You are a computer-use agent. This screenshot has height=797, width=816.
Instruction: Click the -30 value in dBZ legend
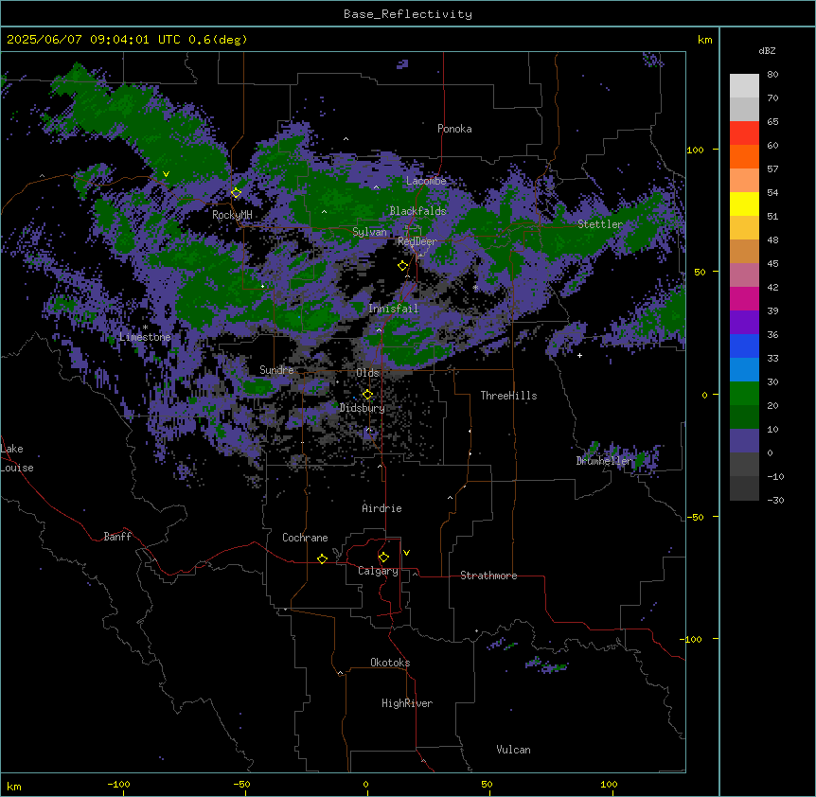click(775, 500)
